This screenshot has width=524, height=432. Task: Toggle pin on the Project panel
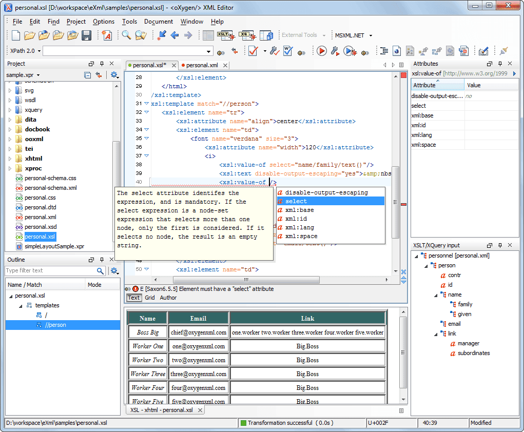[102, 64]
